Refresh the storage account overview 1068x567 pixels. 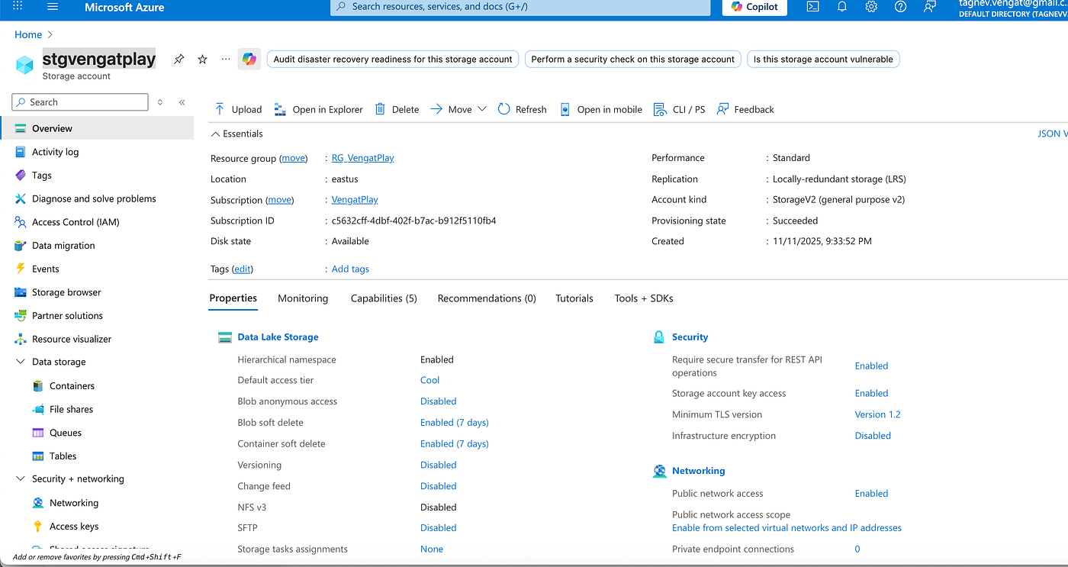click(x=523, y=109)
